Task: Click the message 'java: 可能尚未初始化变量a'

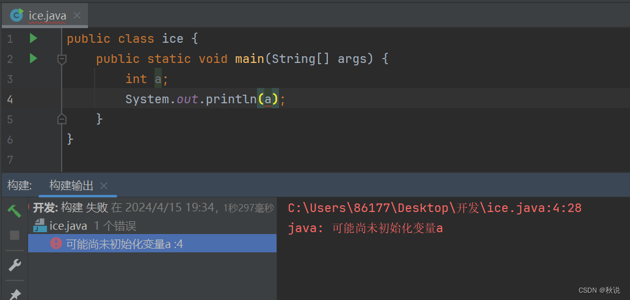Action: point(365,229)
